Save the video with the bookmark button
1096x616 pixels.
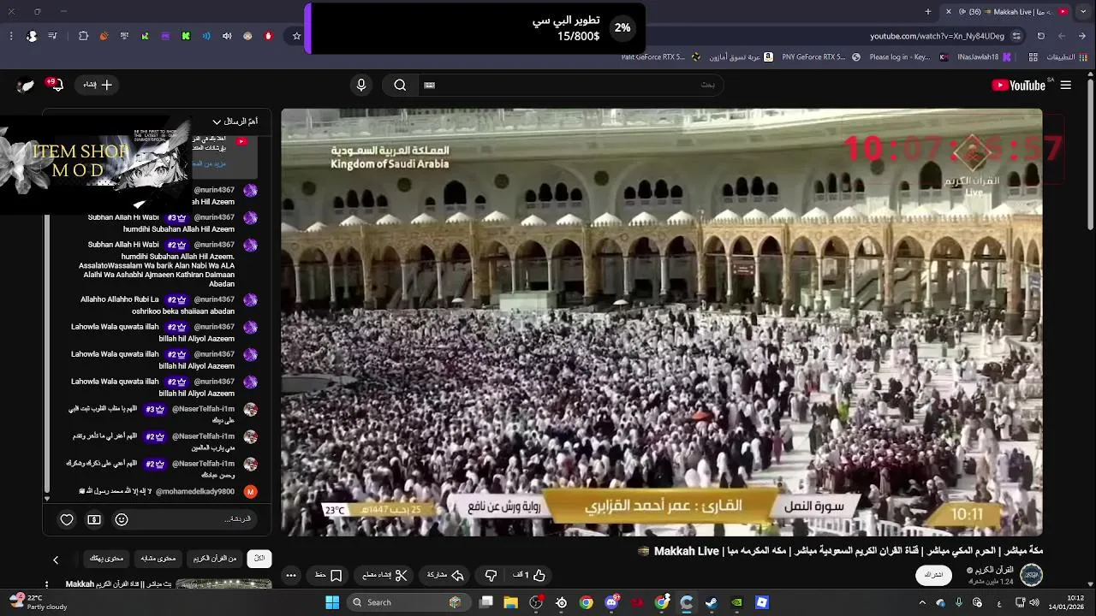click(x=329, y=575)
